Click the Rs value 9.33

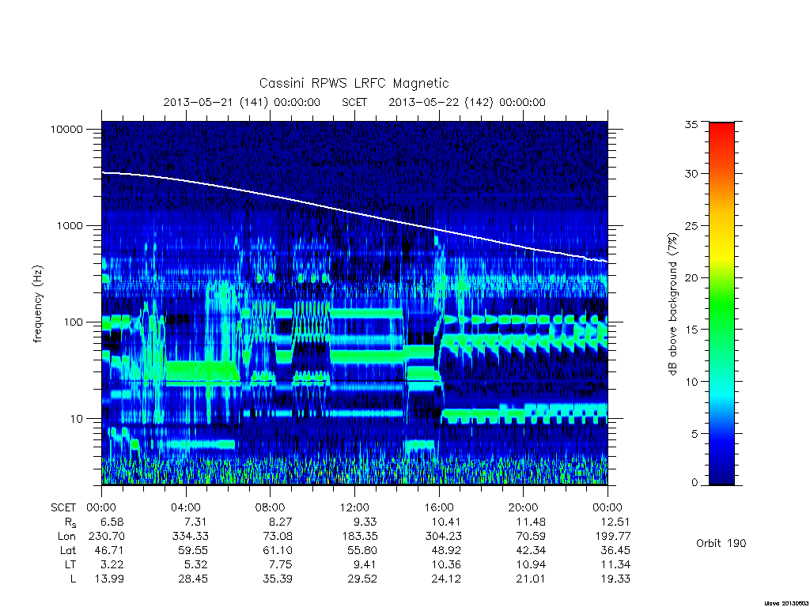pyautogui.click(x=365, y=522)
